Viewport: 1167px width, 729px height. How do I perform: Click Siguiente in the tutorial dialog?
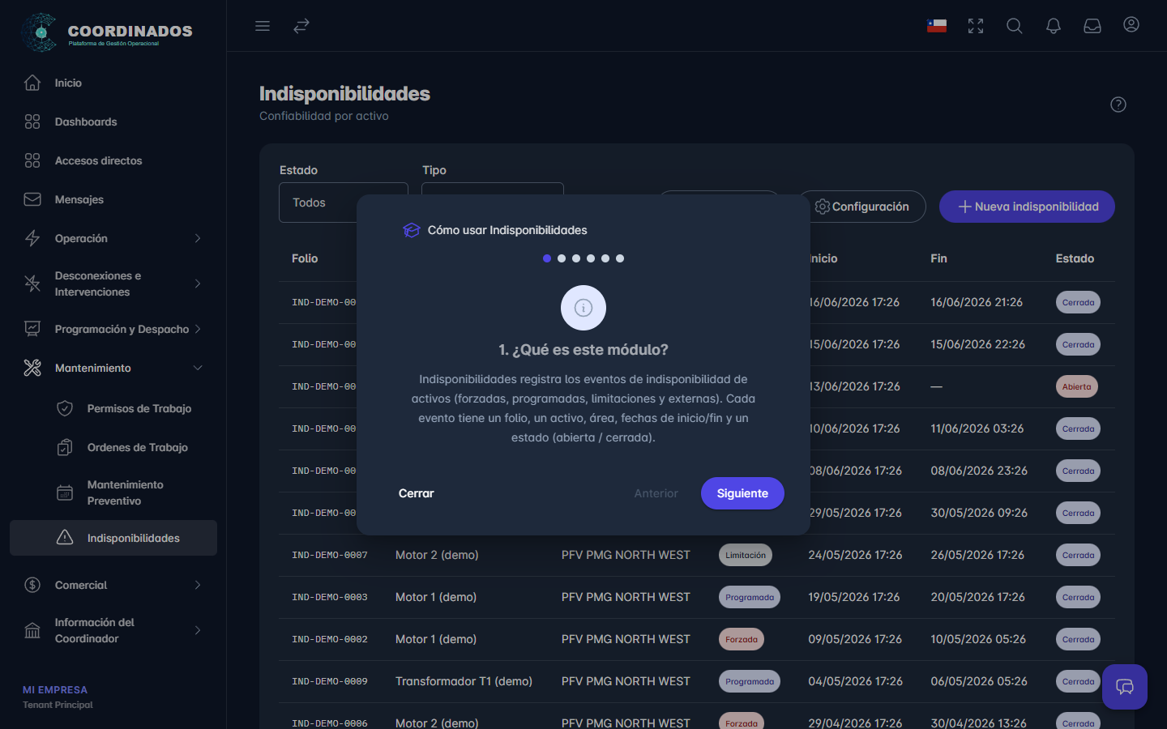742,493
